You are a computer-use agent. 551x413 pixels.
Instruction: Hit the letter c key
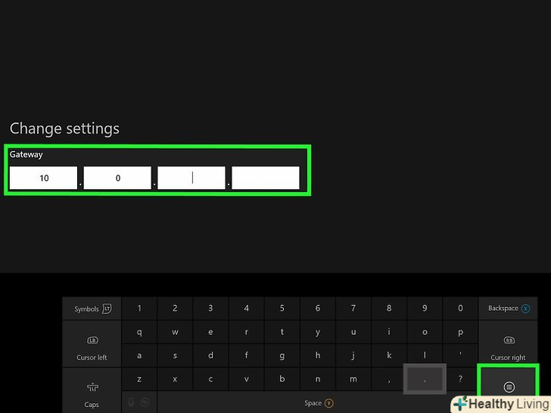point(210,379)
